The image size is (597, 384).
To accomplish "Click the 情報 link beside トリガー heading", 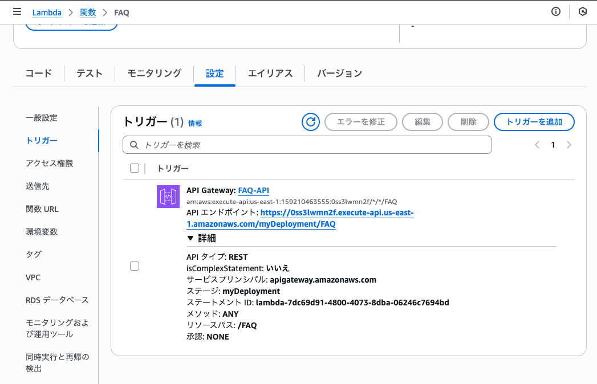I will coord(196,123).
